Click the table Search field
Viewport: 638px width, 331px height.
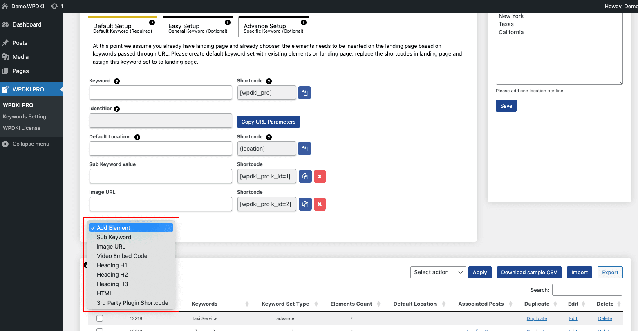587,290
